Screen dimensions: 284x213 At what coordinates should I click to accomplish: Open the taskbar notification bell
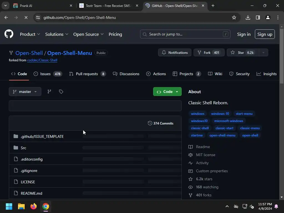tap(277, 206)
